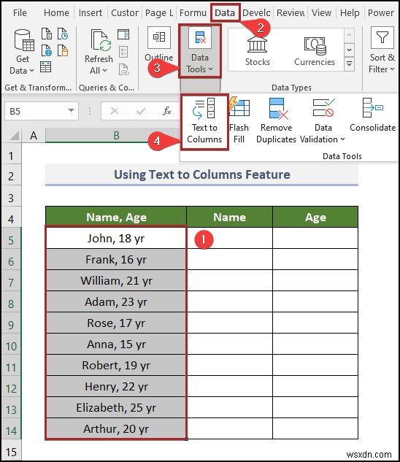This screenshot has height=462, width=400.
Task: Switch to the View tab
Action: (x=321, y=12)
